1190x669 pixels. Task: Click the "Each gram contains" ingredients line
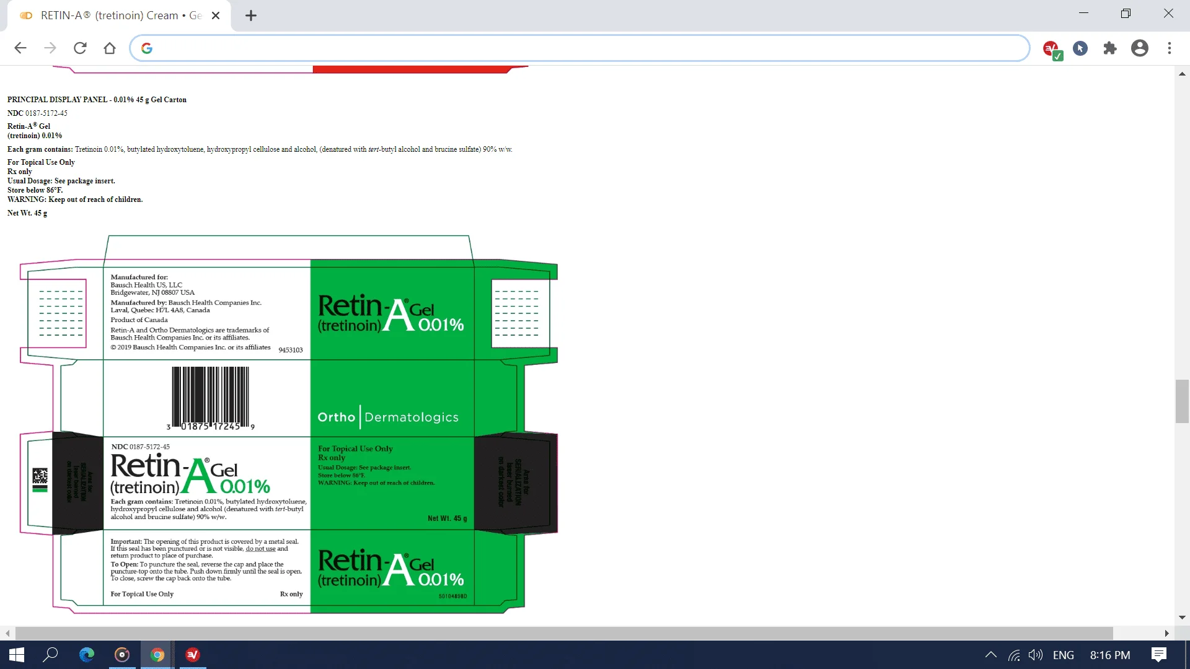click(x=260, y=149)
